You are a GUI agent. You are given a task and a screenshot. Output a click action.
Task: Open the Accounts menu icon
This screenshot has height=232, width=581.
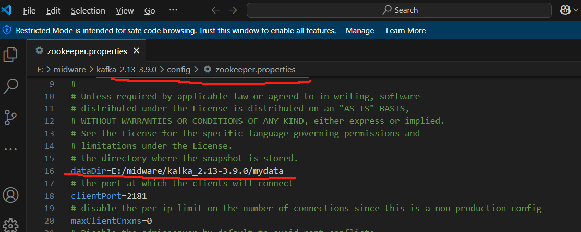point(10,195)
